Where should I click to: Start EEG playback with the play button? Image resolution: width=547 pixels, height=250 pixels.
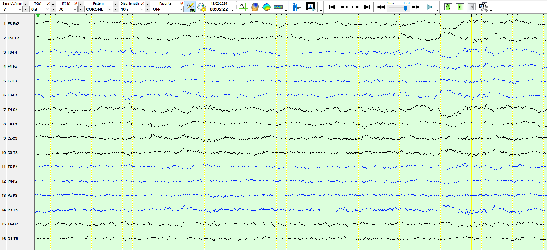430,7
